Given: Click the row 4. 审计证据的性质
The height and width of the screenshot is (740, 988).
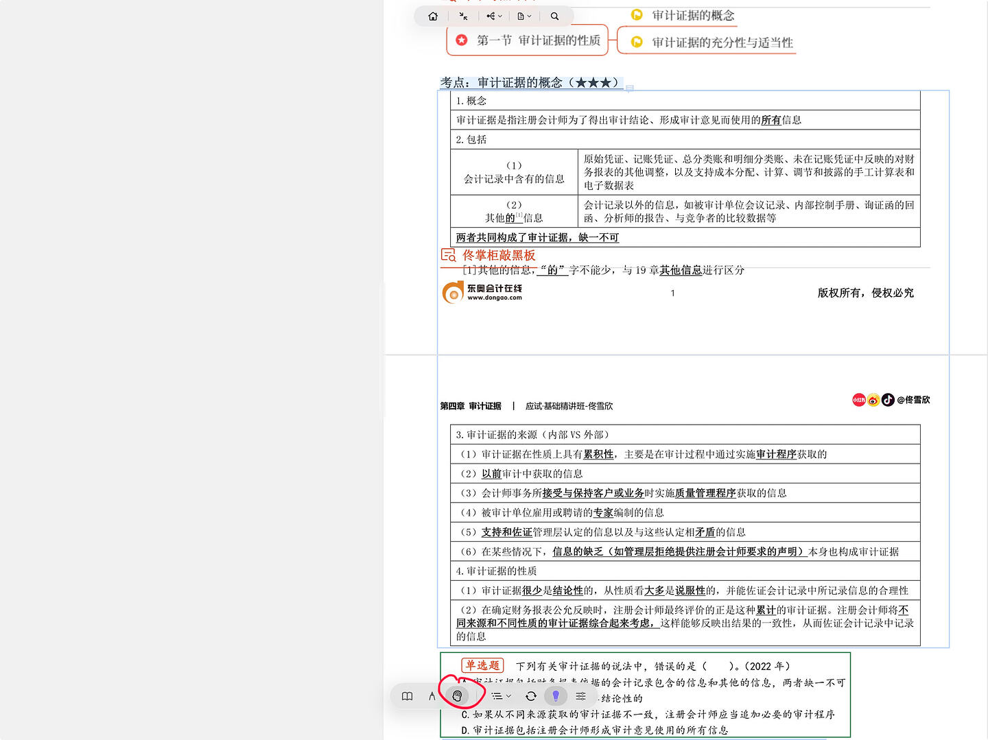Looking at the screenshot, I should click(x=685, y=571).
